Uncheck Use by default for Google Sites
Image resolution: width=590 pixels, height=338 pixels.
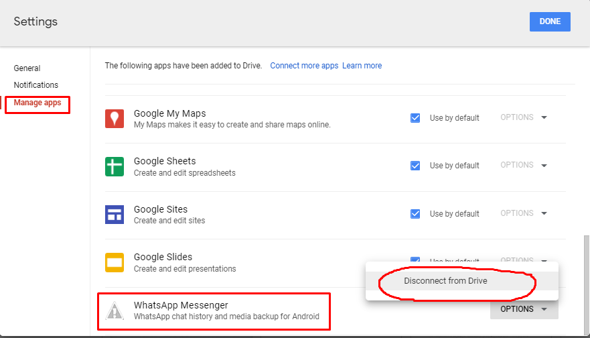[415, 214]
